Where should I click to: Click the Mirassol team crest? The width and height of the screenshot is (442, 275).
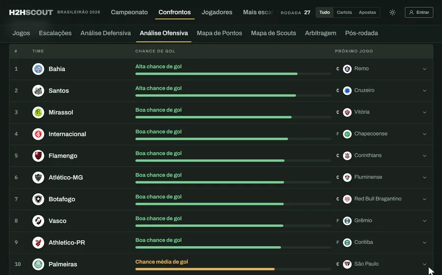[38, 112]
